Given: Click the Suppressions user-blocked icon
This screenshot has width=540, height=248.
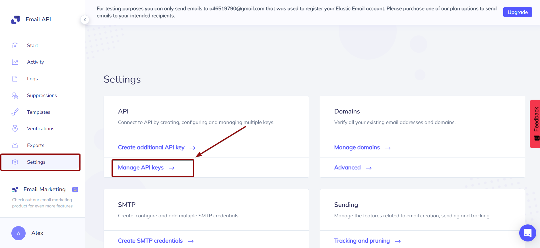Looking at the screenshot, I should click(15, 96).
